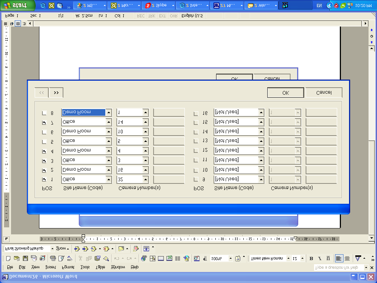Select the Format Painter brush icon
Viewport: 377px width, 283px height.
106,258
